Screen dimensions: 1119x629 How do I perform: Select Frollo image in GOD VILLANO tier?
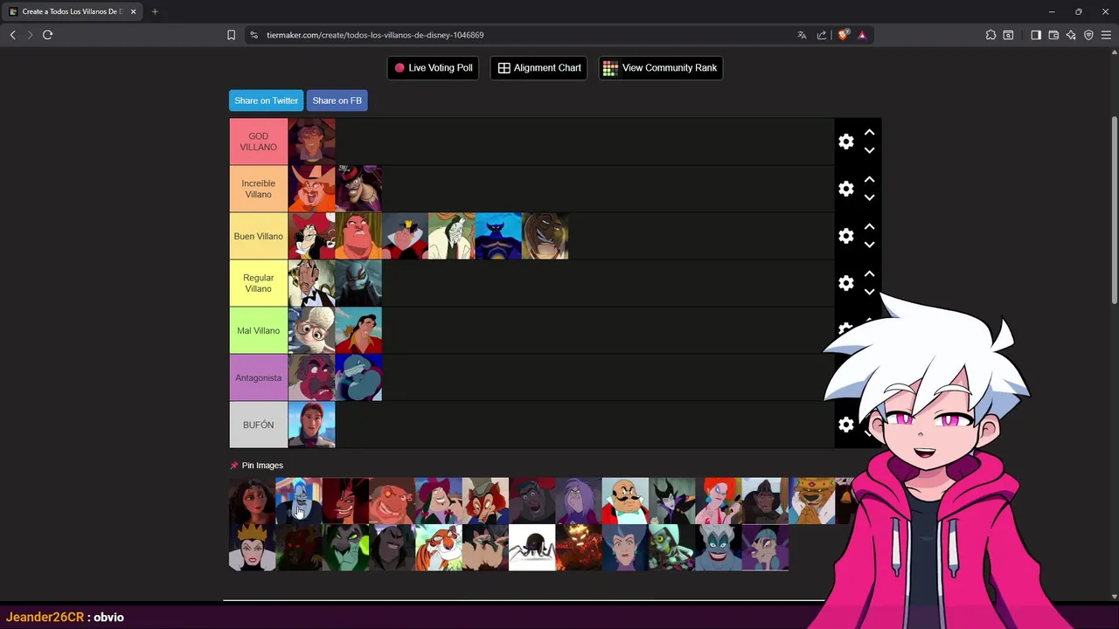click(311, 142)
